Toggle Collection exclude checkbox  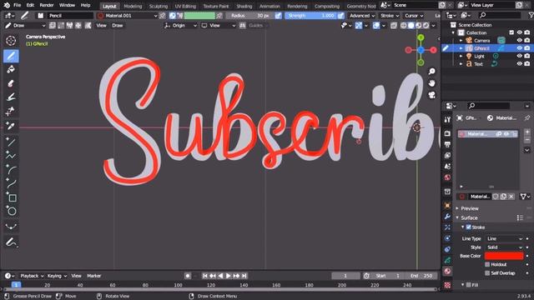(511, 32)
